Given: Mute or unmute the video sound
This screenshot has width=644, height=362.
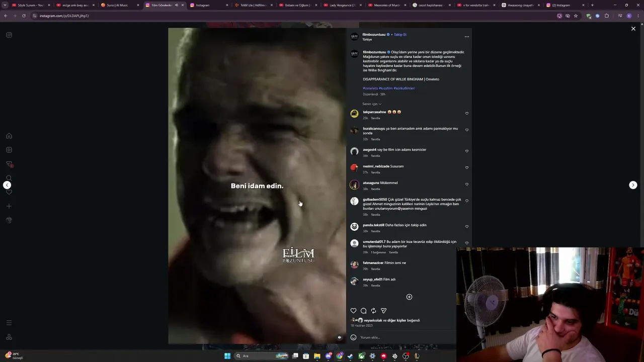Looking at the screenshot, I should point(340,337).
